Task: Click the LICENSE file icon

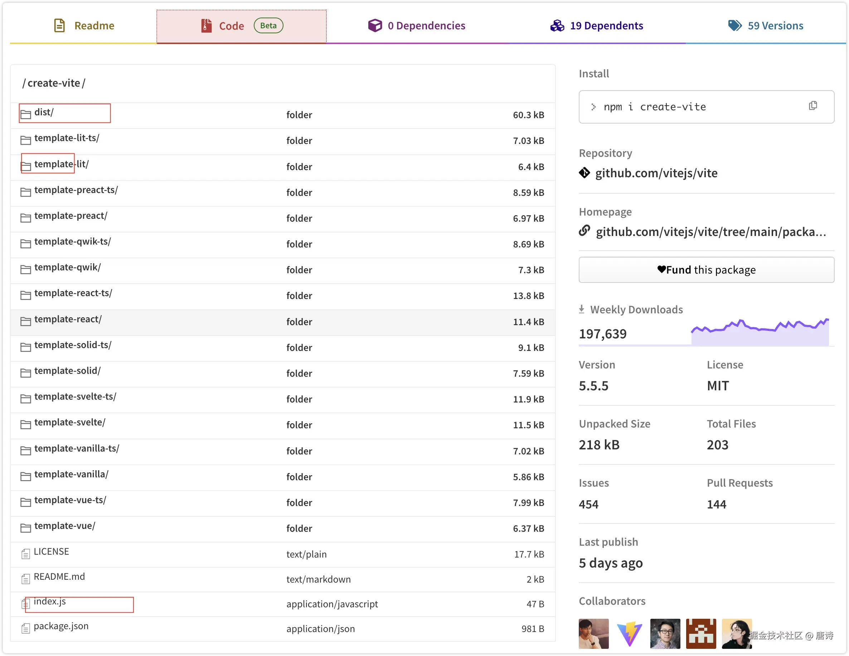Action: [26, 554]
